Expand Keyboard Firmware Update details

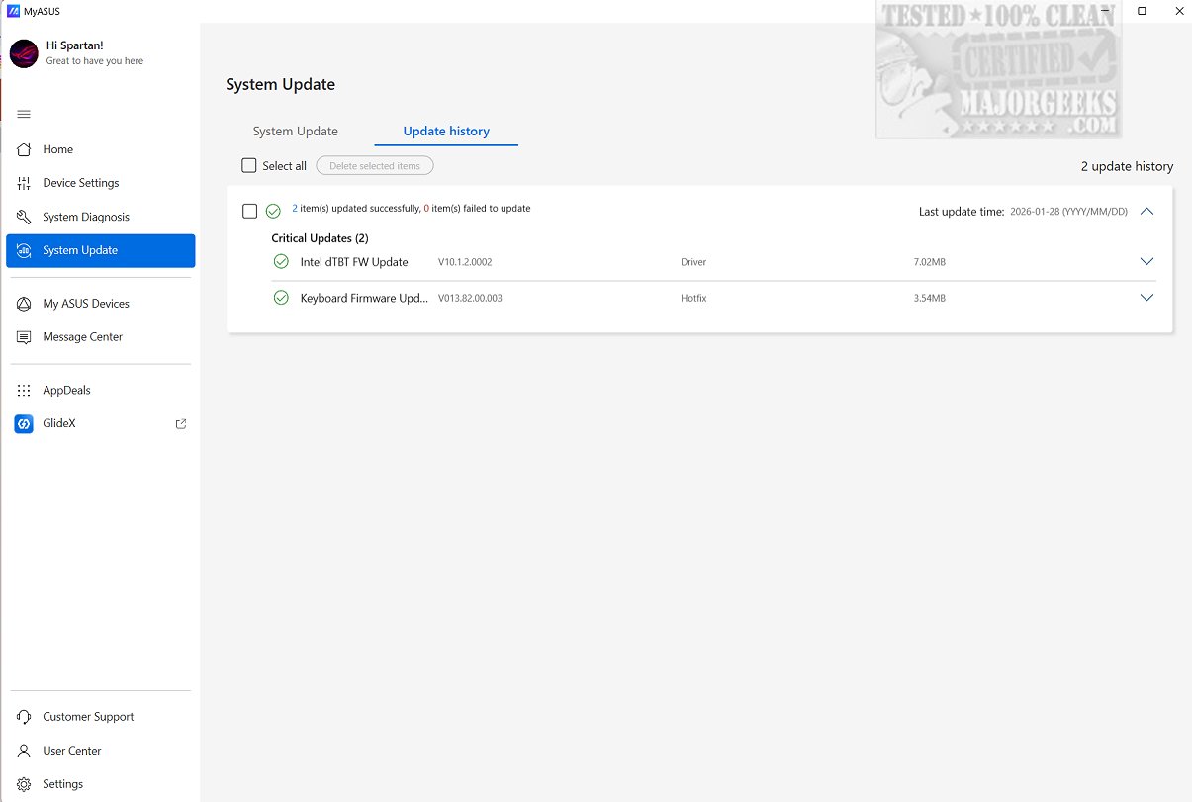(x=1146, y=298)
